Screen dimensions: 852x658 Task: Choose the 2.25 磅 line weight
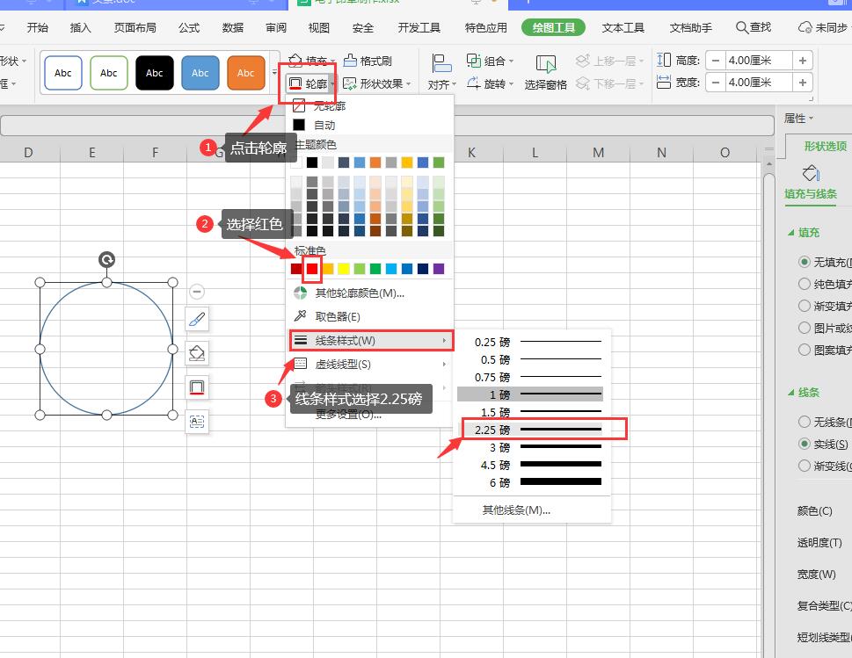click(x=532, y=430)
